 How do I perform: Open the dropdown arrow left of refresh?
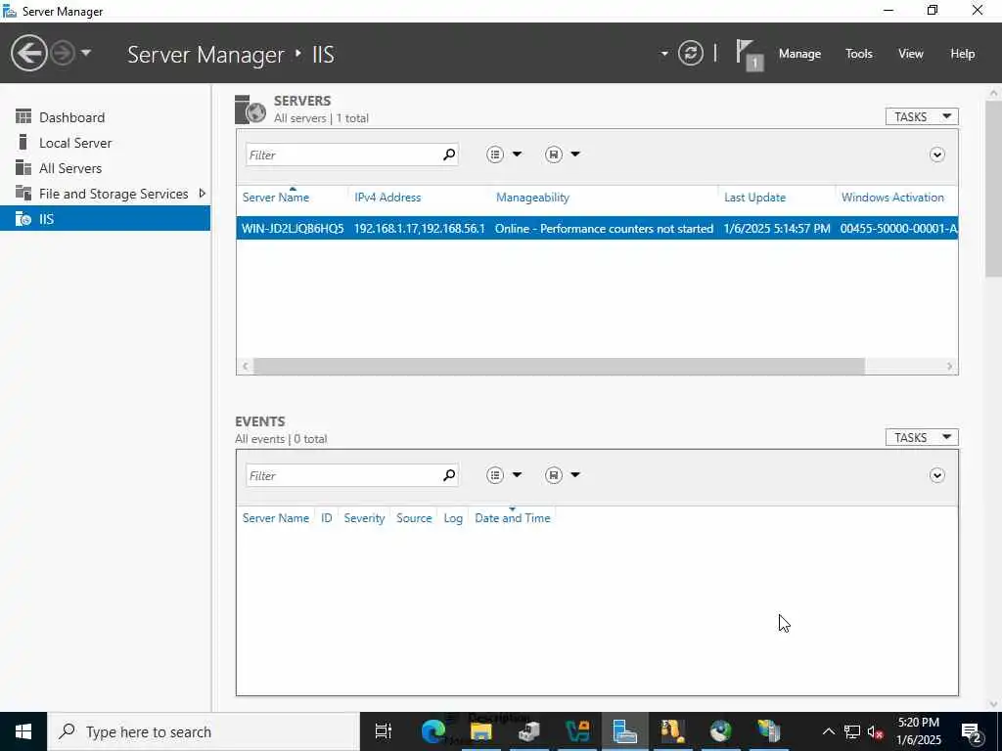point(664,54)
